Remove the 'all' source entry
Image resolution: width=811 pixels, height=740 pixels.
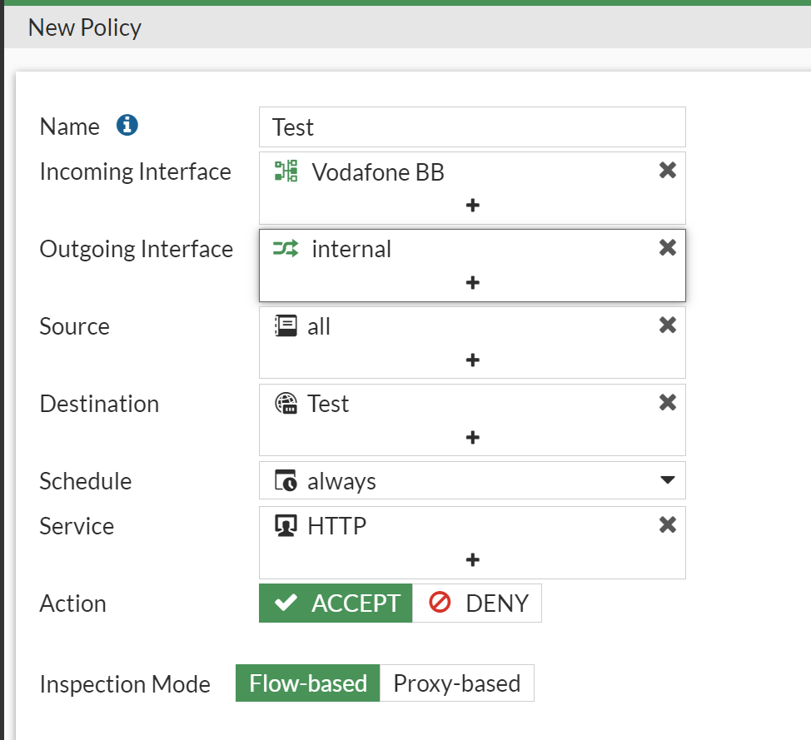pyautogui.click(x=667, y=325)
